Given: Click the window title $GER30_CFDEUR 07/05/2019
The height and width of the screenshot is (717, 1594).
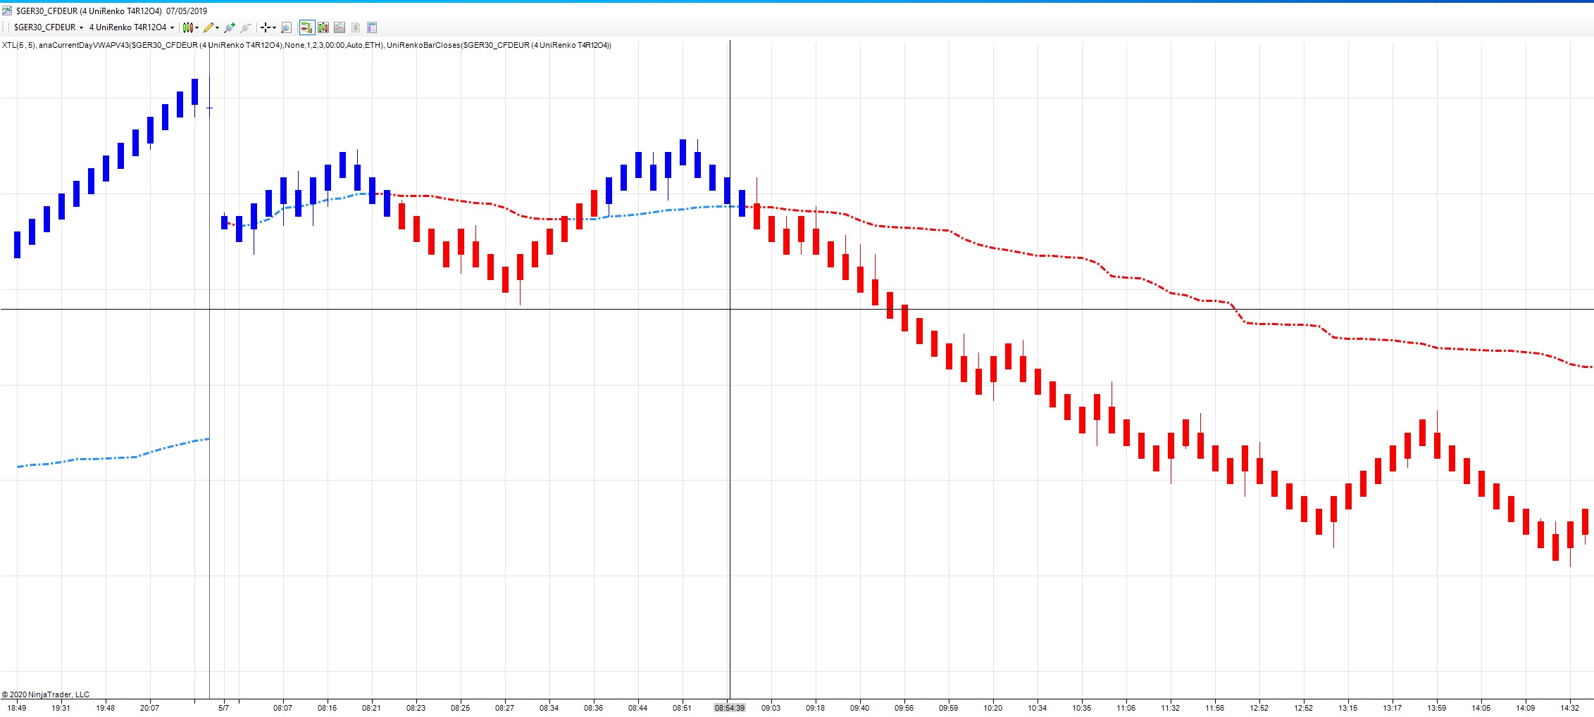Looking at the screenshot, I should [x=112, y=11].
